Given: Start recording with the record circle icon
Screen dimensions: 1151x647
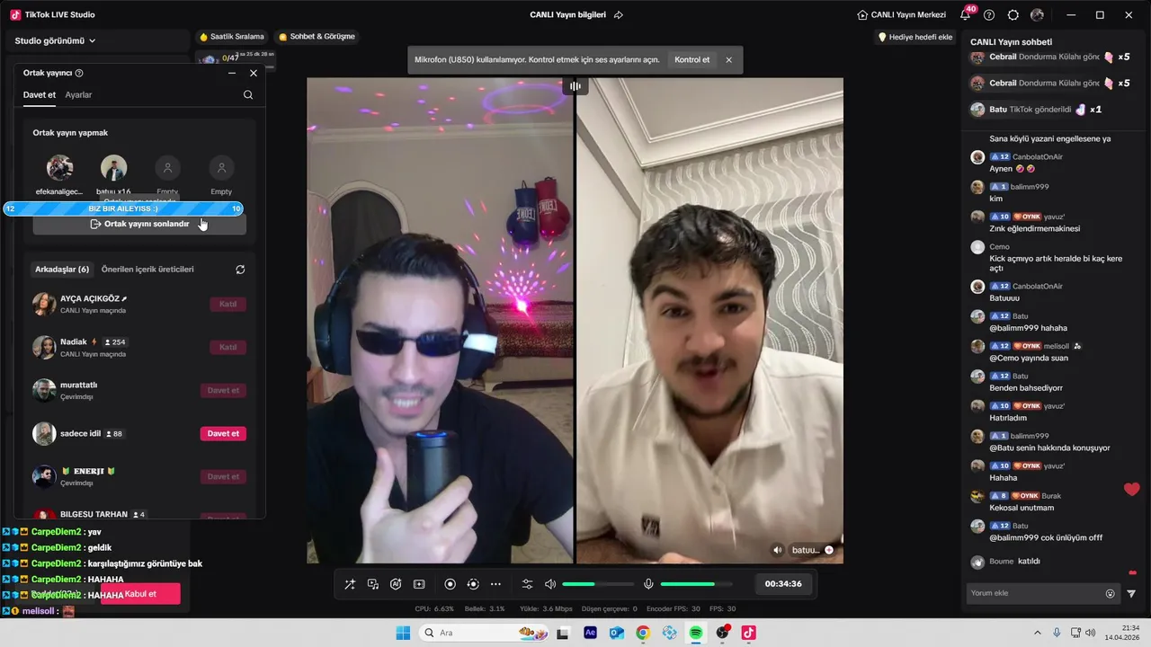Looking at the screenshot, I should 451,584.
